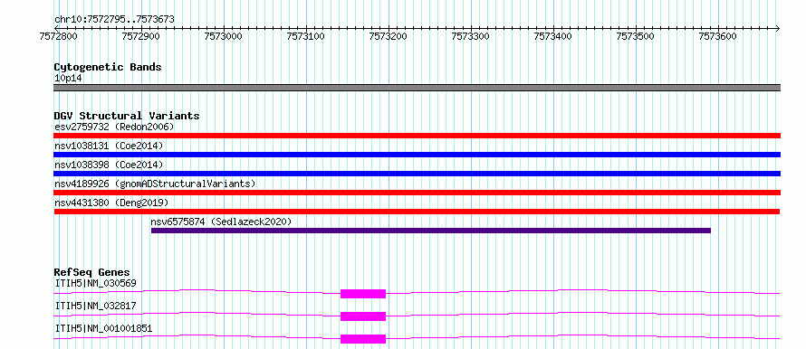Screen dimensions: 806x349
Task: Click the magenta exon block of NM_001001851
Action: coord(363,339)
